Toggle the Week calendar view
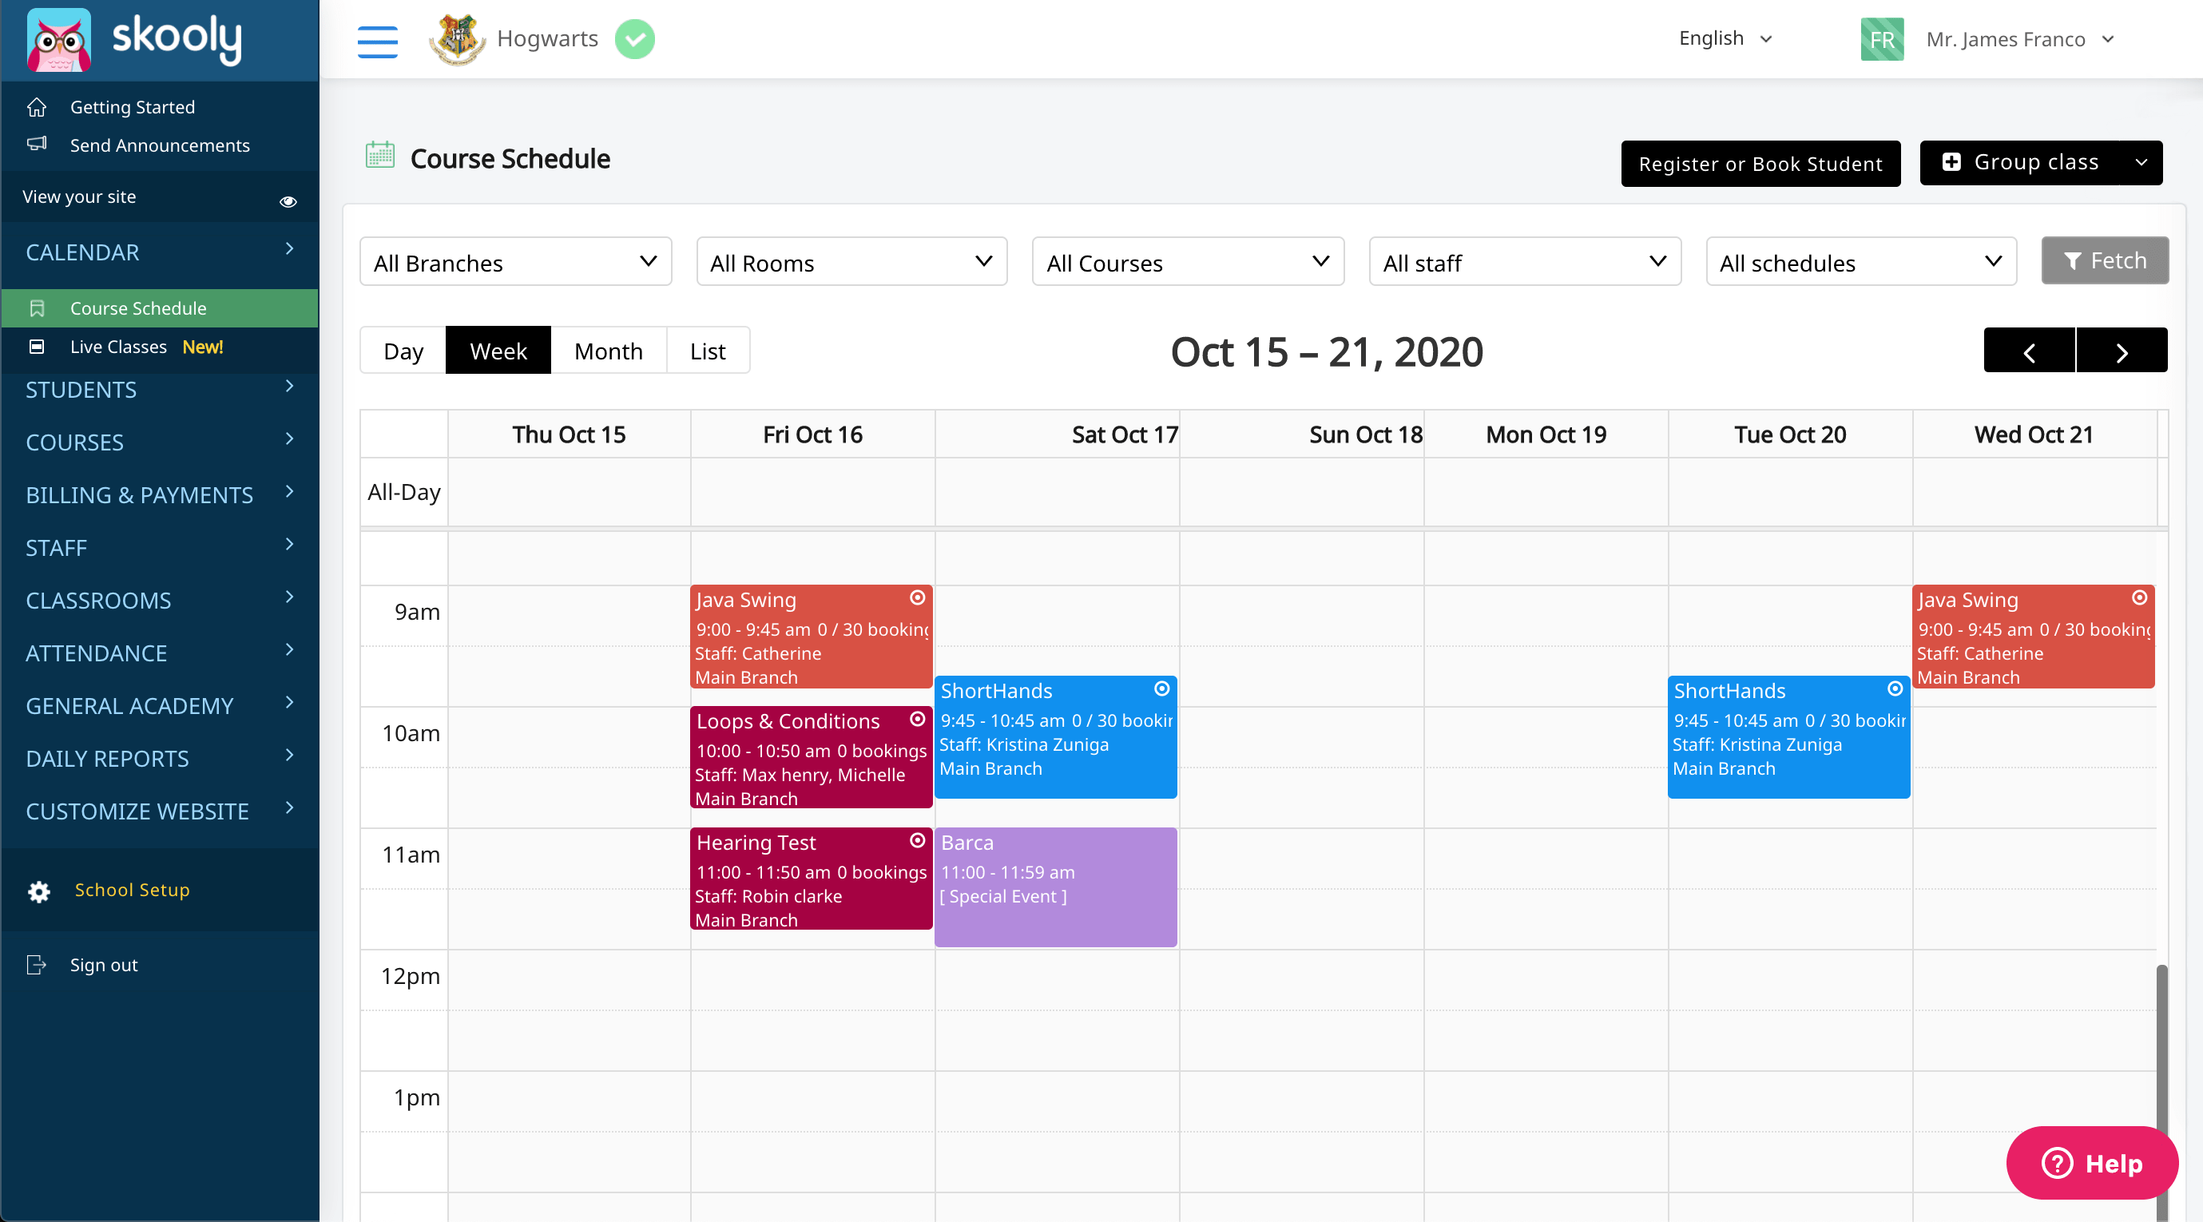 click(x=499, y=351)
